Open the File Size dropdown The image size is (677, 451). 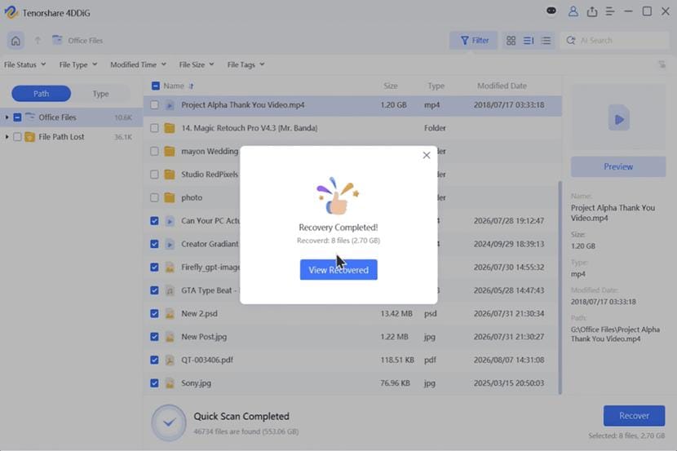(x=197, y=64)
